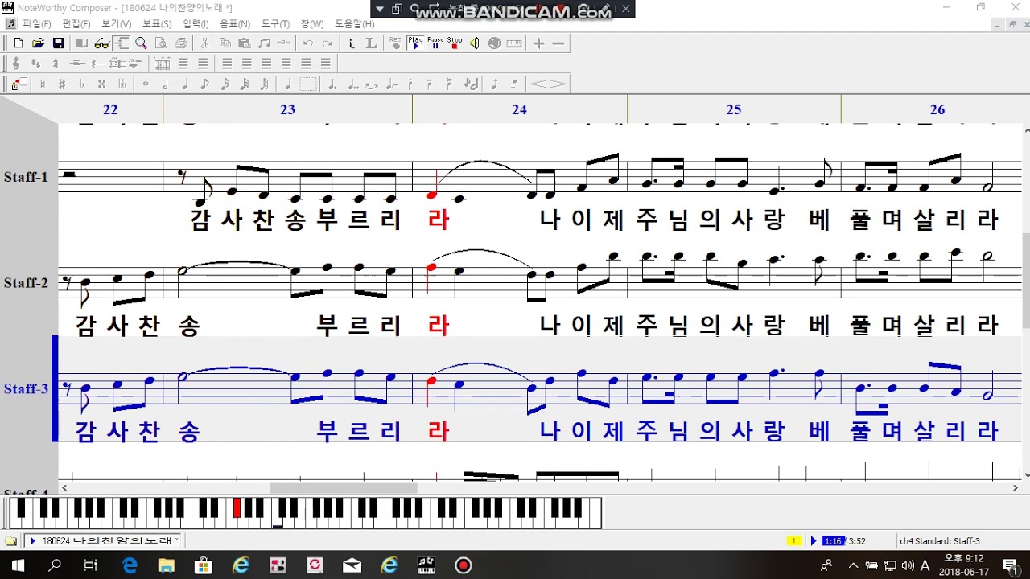The image size is (1030, 579).
Task: Open the 창(W) menu
Action: coord(312,24)
